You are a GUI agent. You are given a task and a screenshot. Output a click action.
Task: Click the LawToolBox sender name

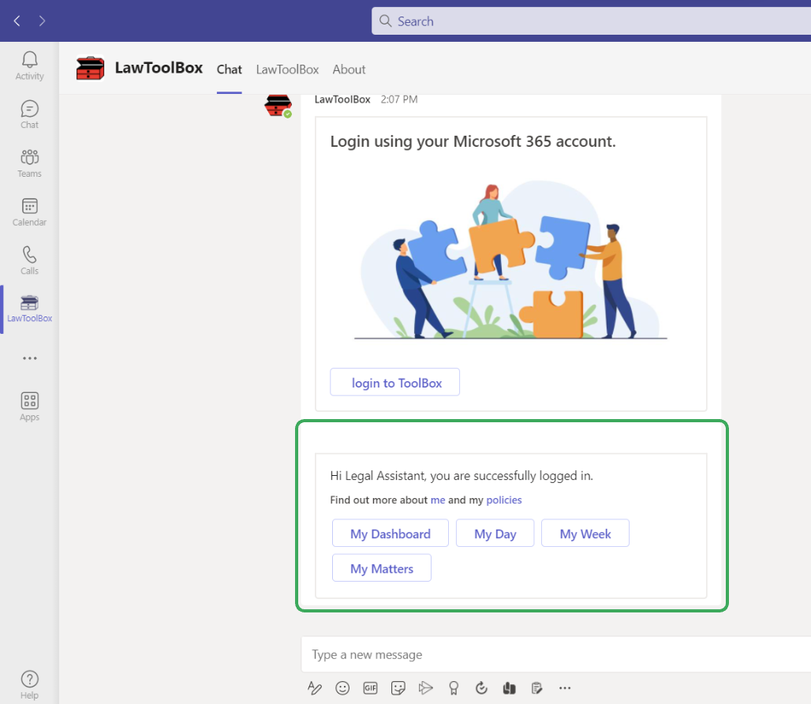pyautogui.click(x=342, y=99)
